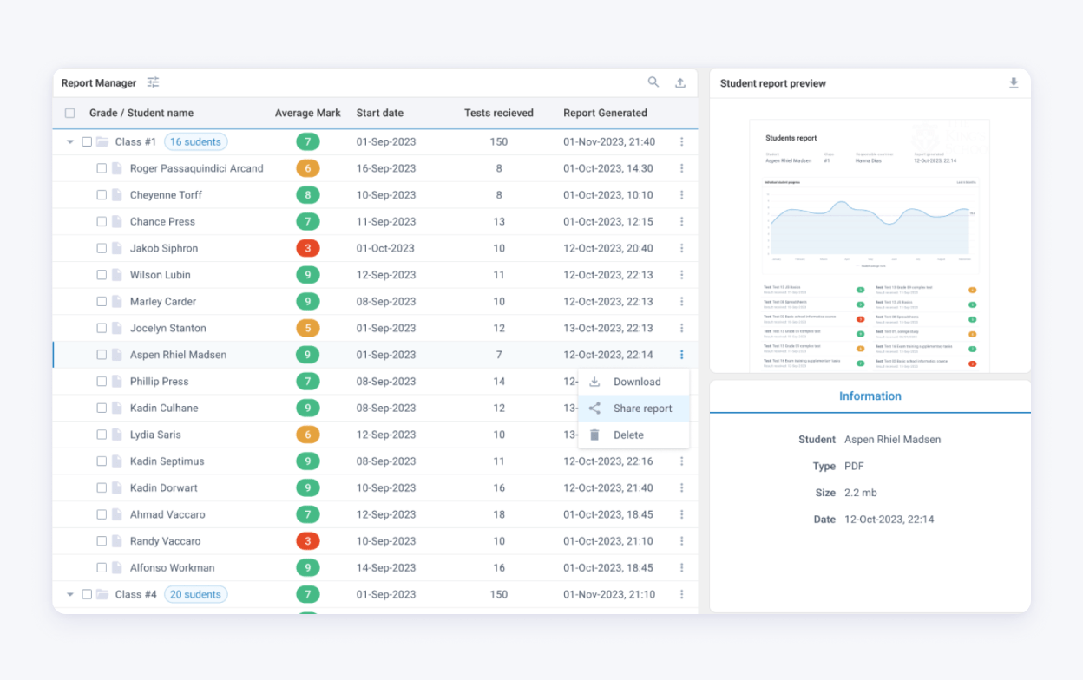Open the kebab menu for Wilson Lubin's row
Screen dimensions: 1083x680
682,274
